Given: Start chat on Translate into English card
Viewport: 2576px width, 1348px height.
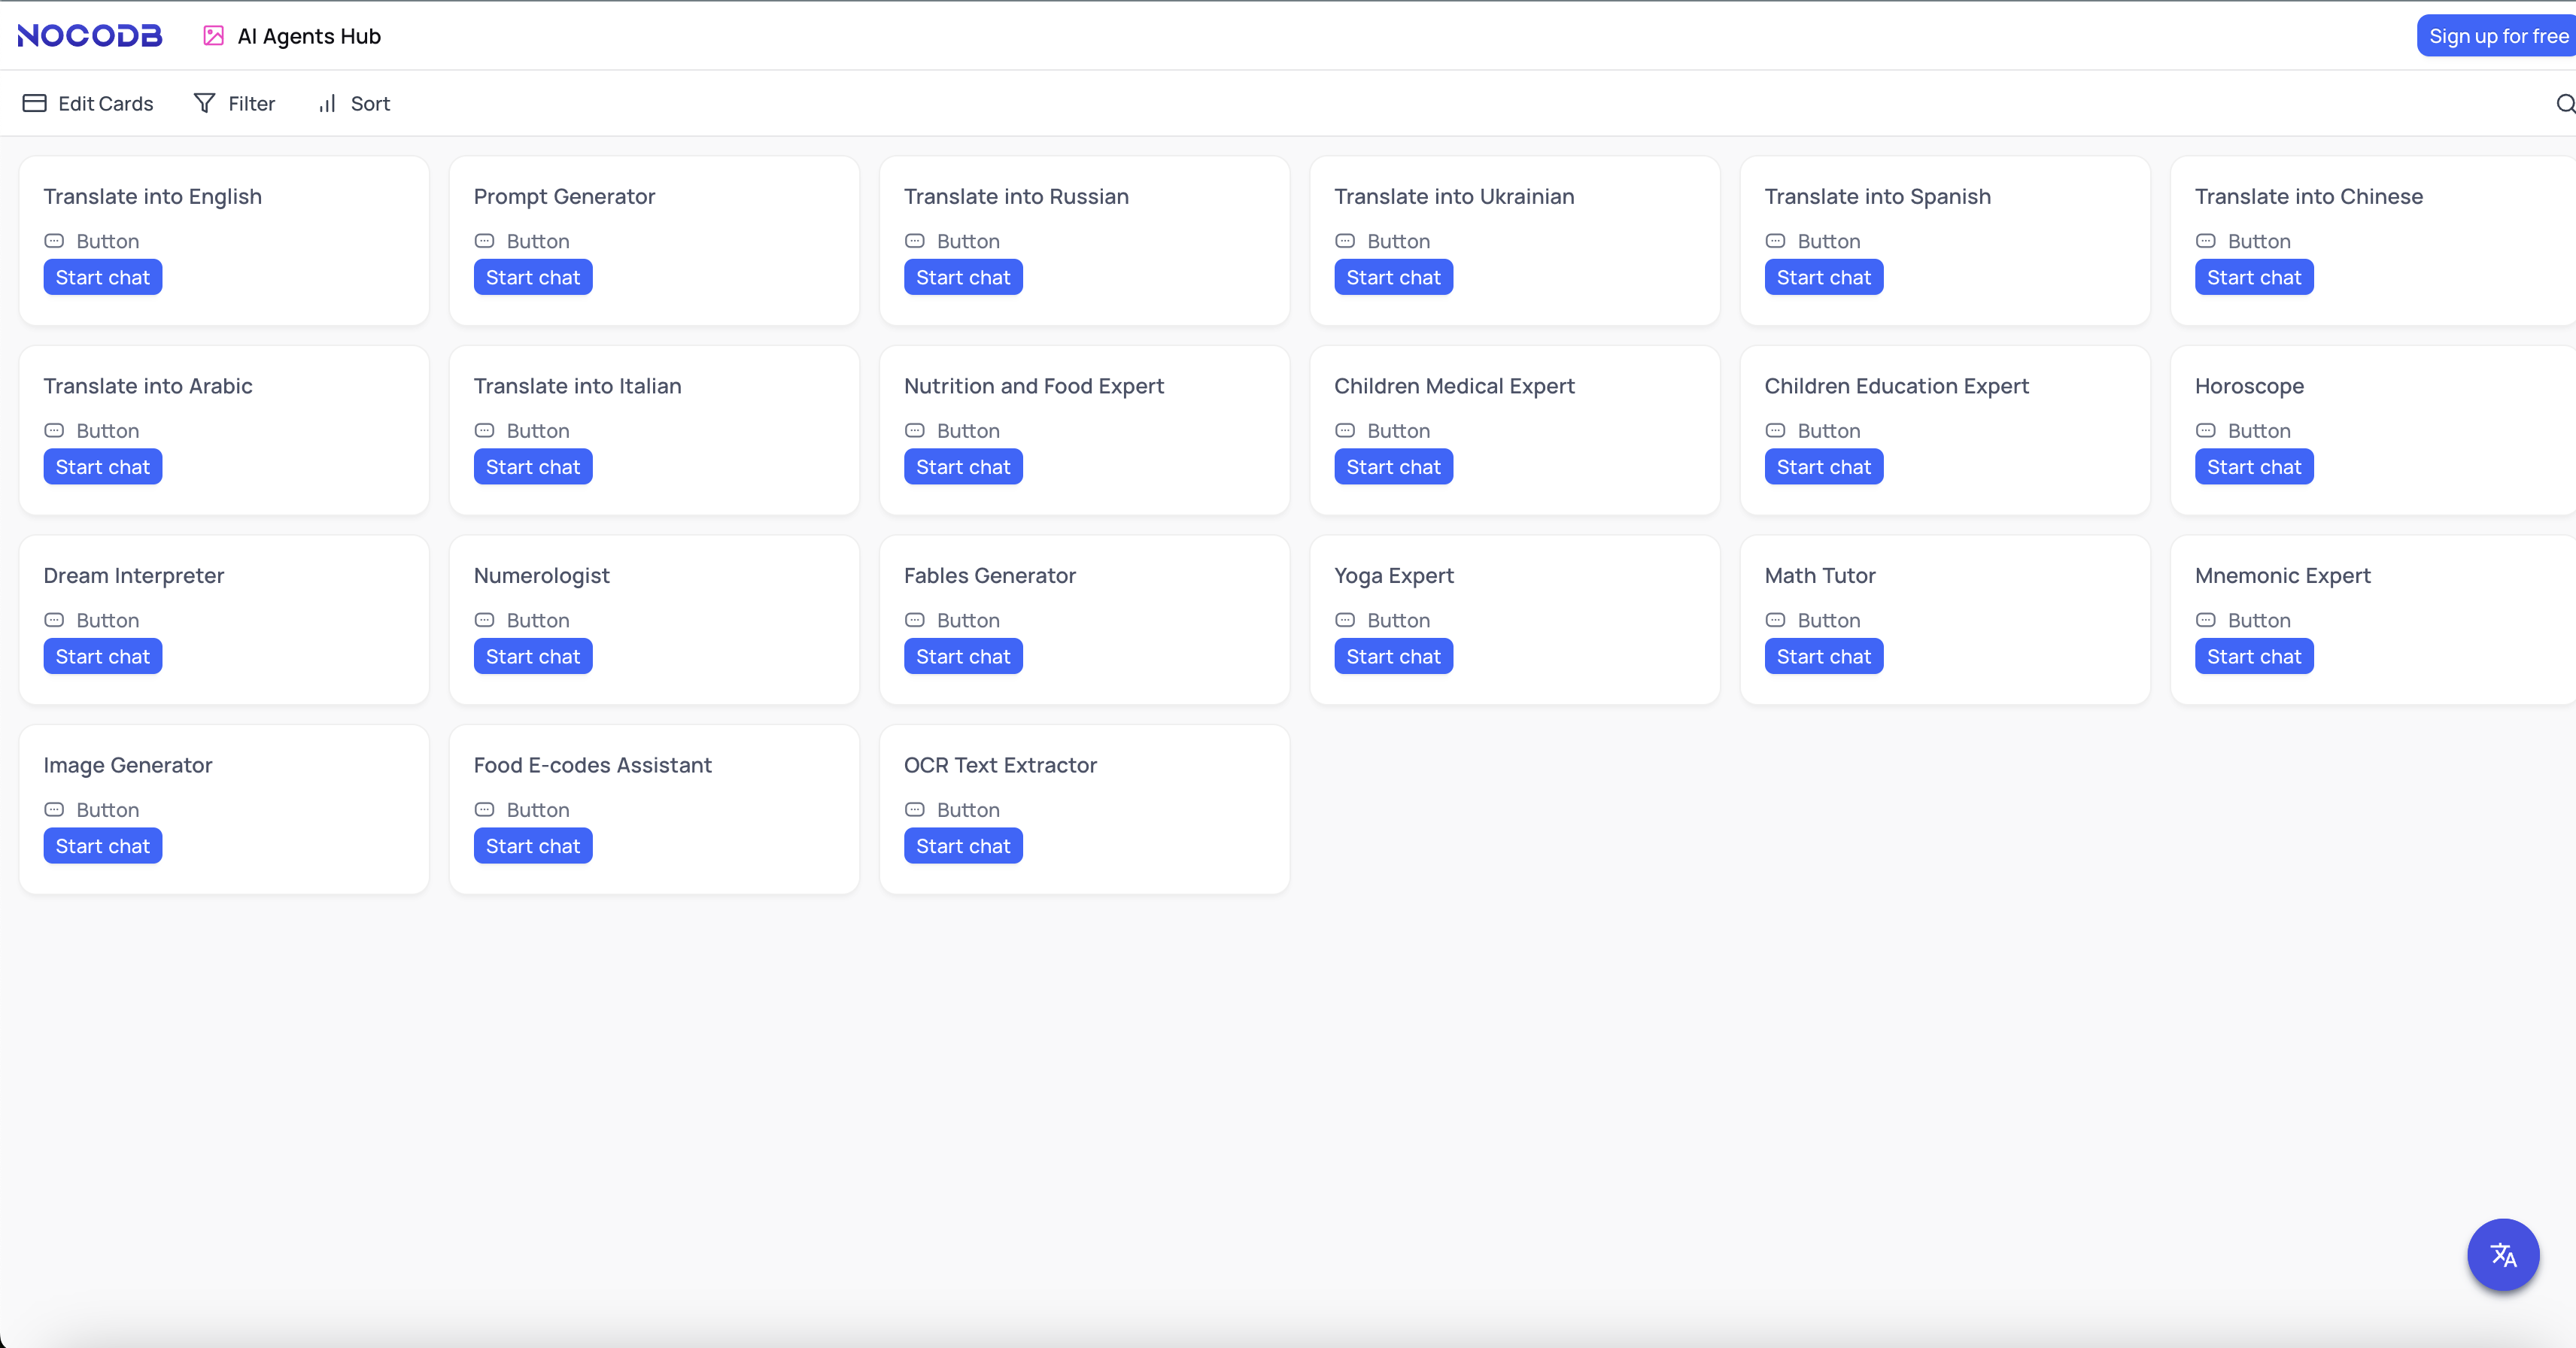Looking at the screenshot, I should (x=102, y=277).
